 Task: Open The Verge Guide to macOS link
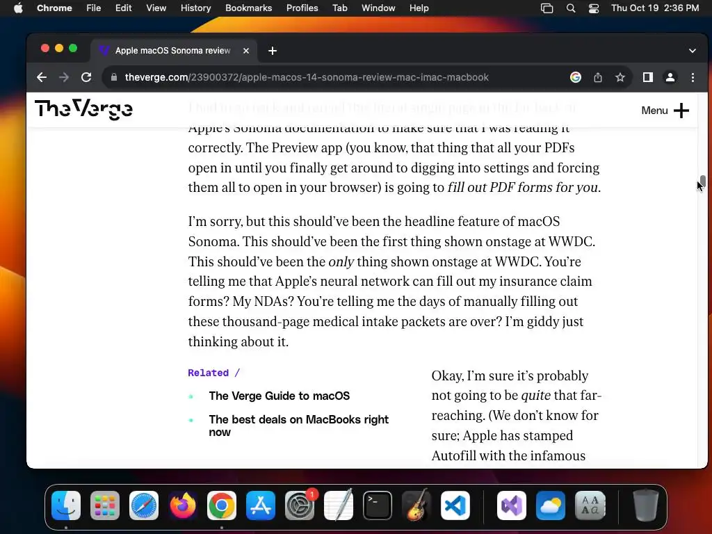click(280, 396)
